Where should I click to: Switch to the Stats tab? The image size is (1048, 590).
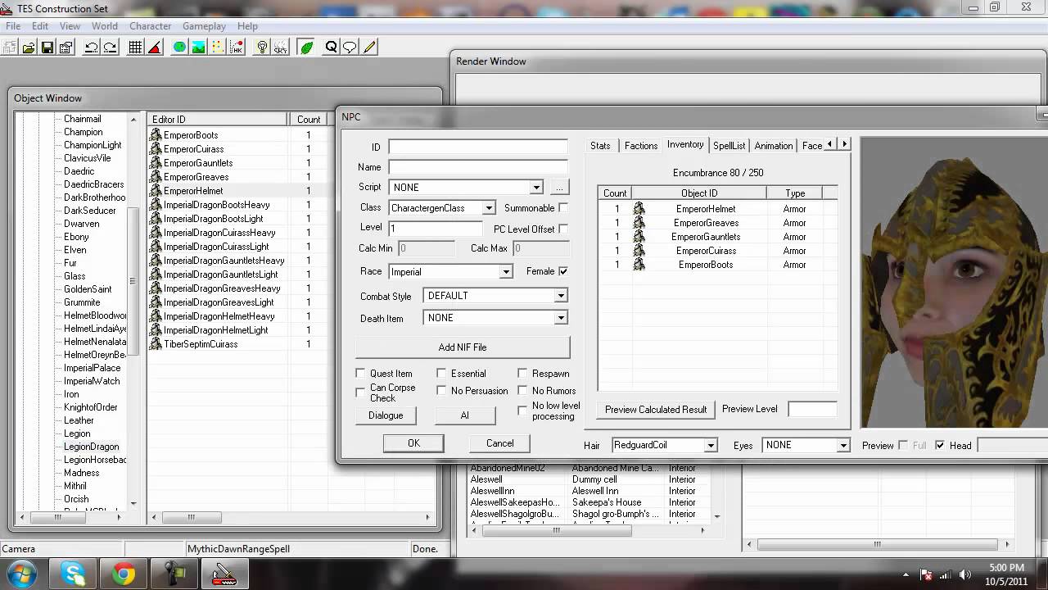600,146
